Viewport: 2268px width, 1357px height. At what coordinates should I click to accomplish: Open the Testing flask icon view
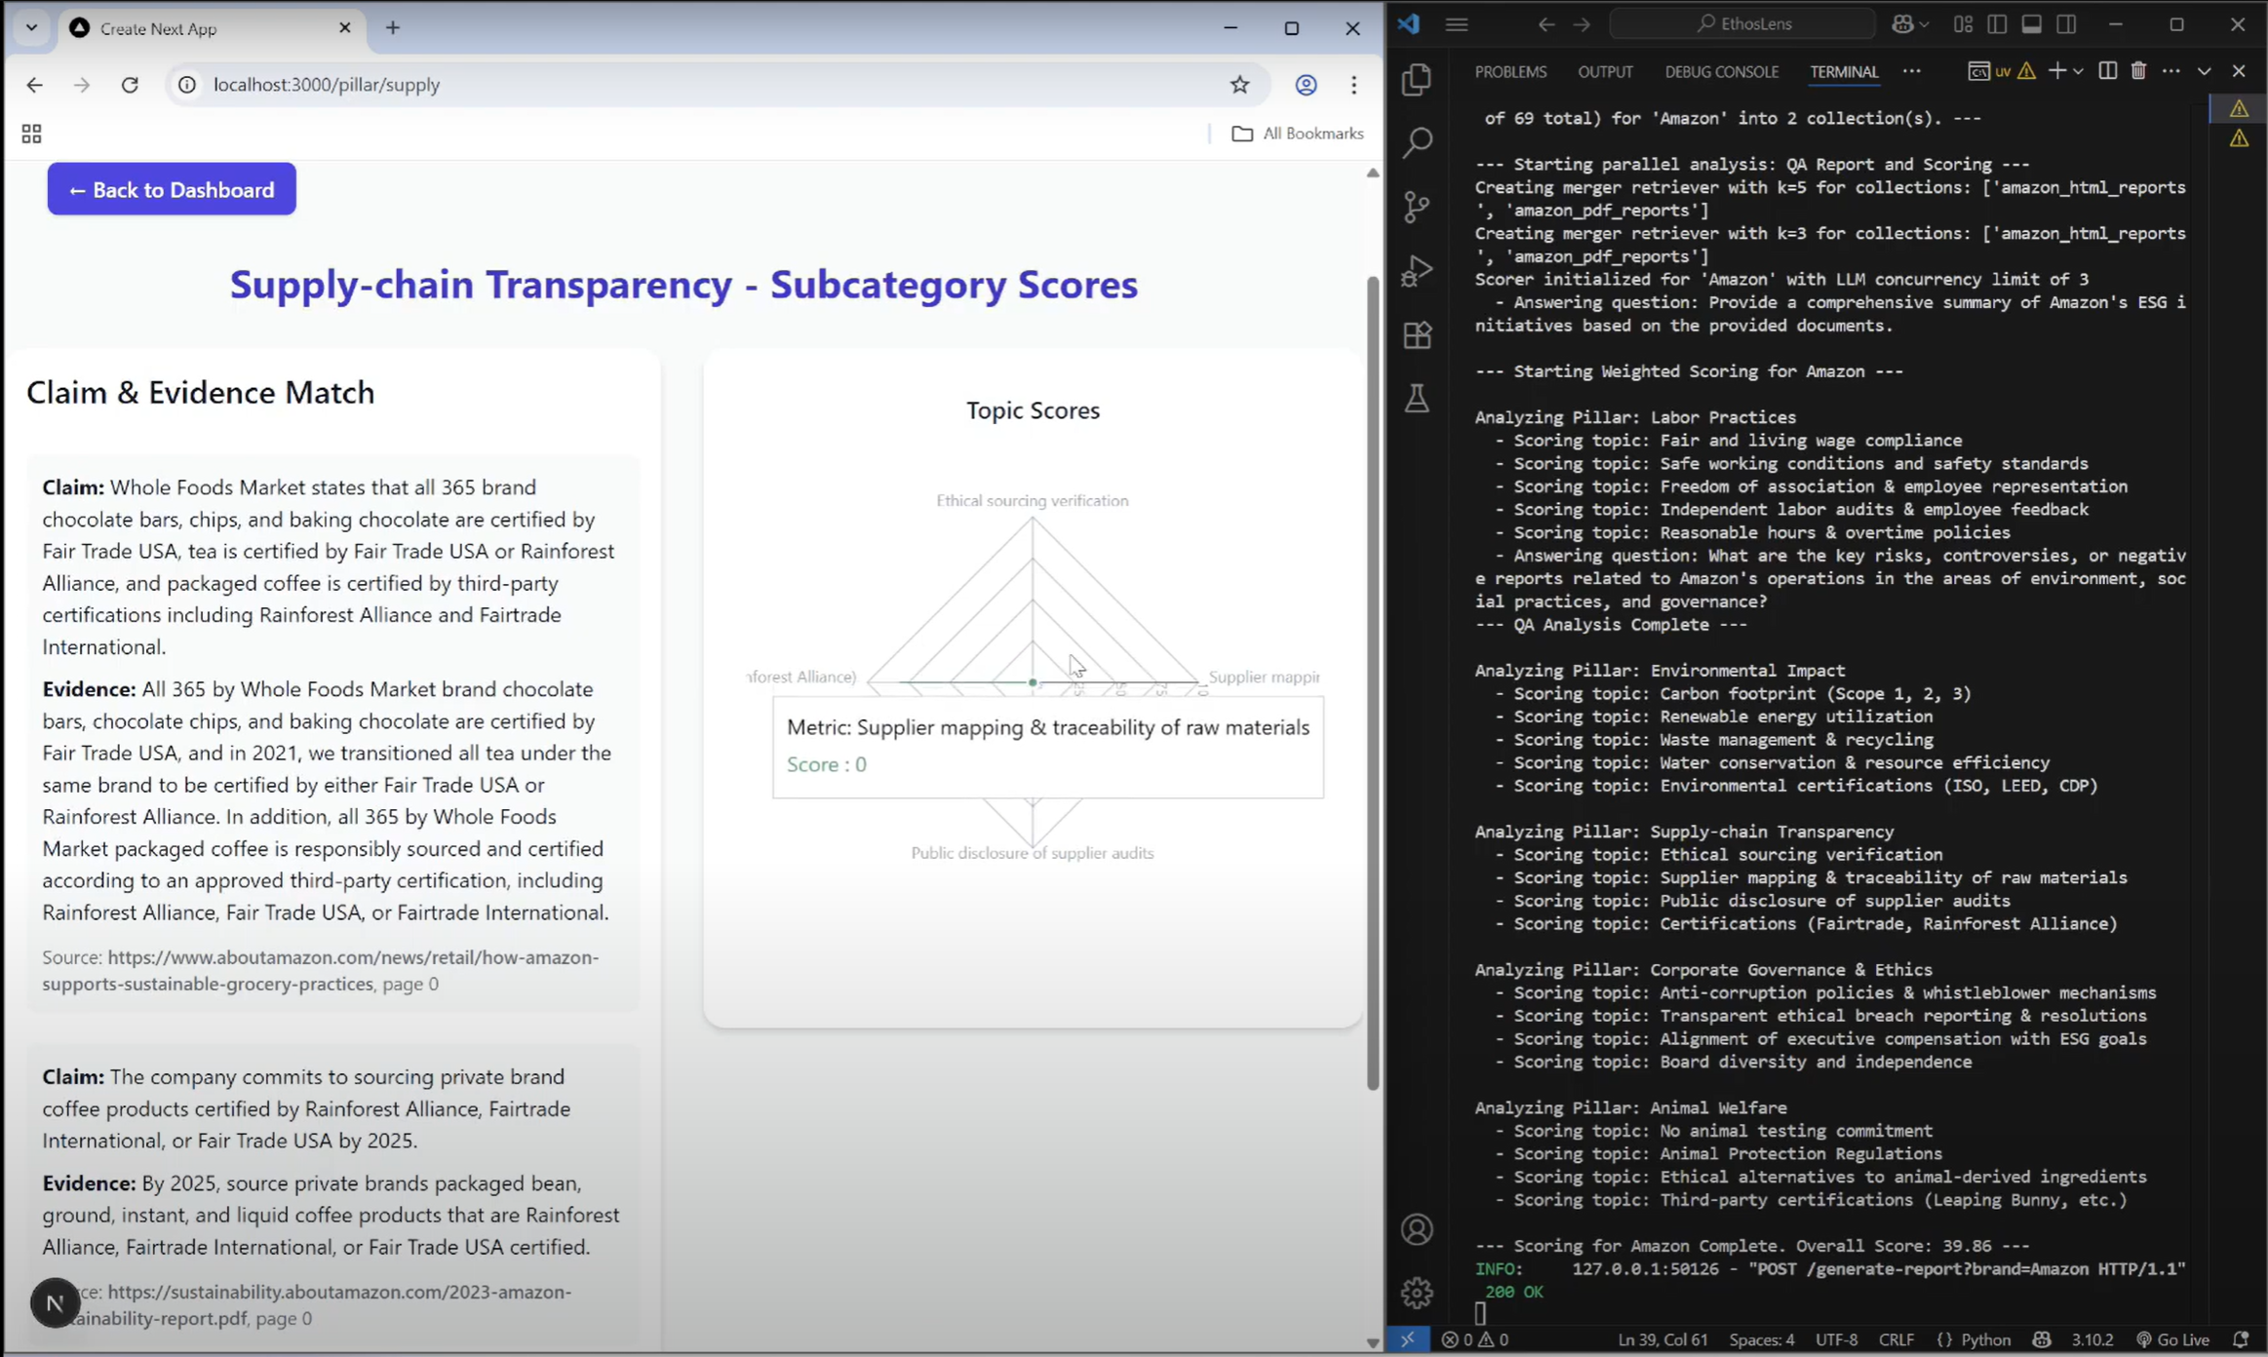click(x=1417, y=398)
